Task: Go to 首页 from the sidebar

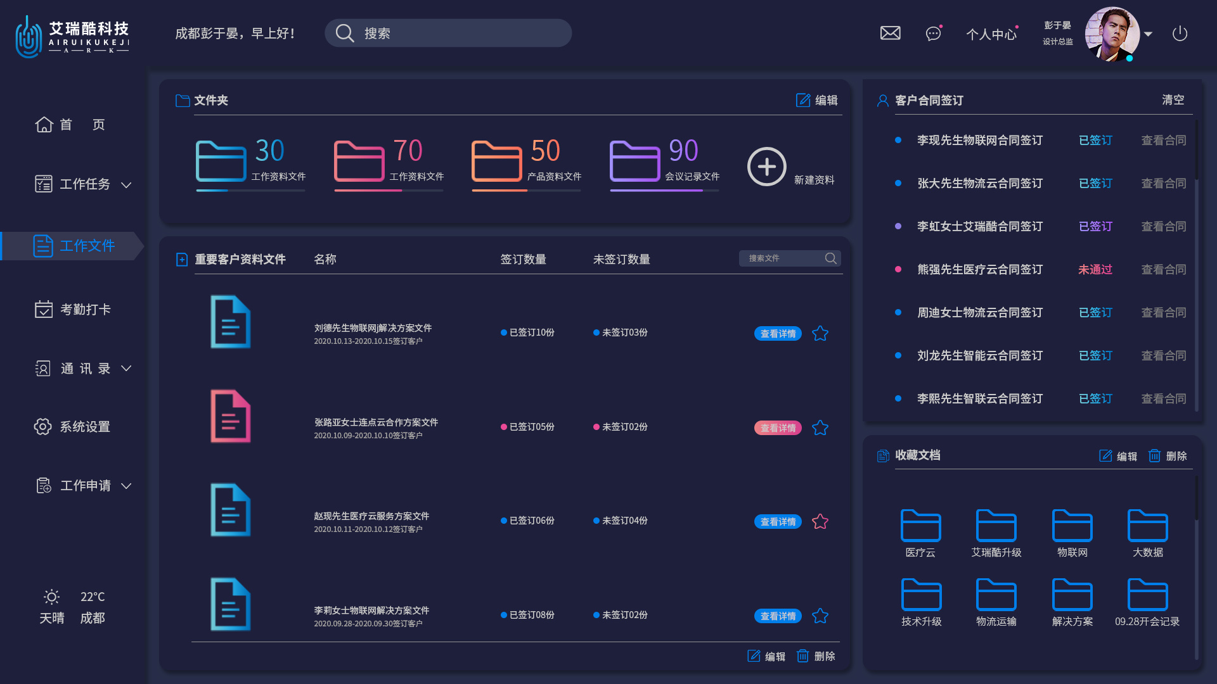Action: pyautogui.click(x=70, y=125)
